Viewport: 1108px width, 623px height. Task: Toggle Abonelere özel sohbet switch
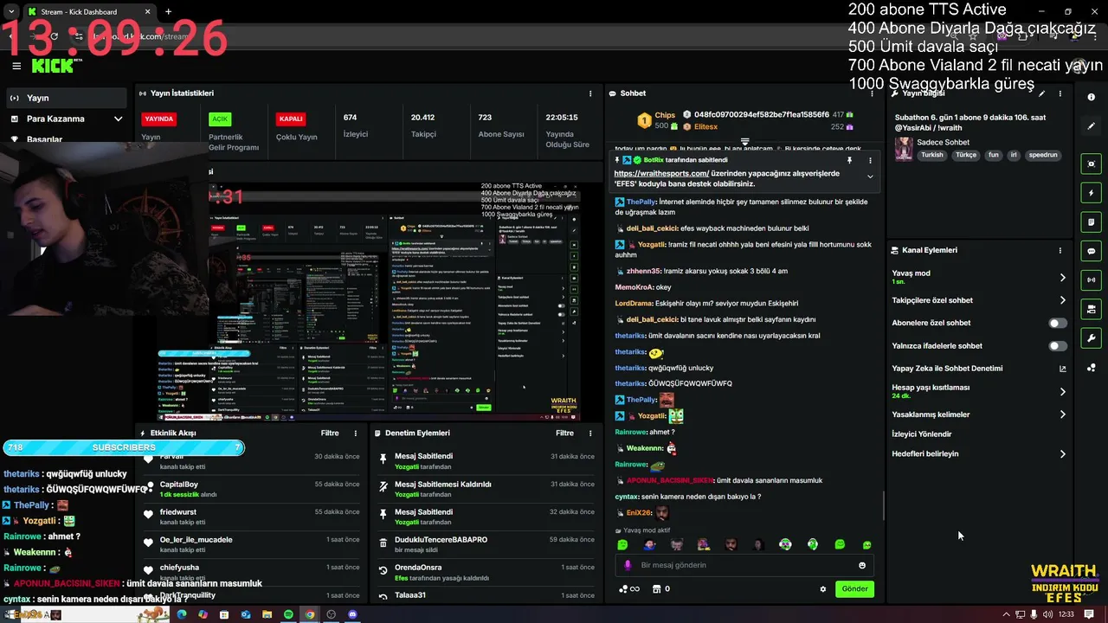click(x=1058, y=323)
